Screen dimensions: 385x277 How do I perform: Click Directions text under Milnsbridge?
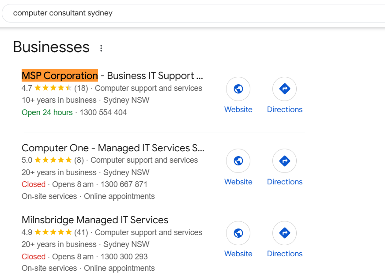285,254
